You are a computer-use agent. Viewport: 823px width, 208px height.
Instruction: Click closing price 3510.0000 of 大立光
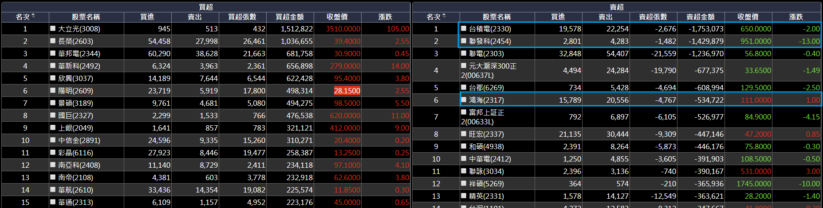pyautogui.click(x=343, y=29)
